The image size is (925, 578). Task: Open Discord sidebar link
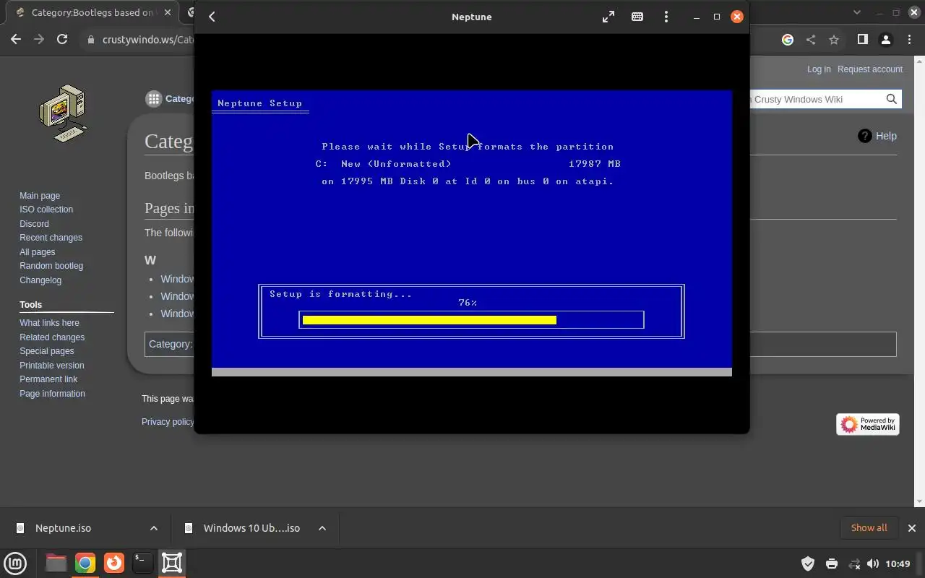(34, 224)
